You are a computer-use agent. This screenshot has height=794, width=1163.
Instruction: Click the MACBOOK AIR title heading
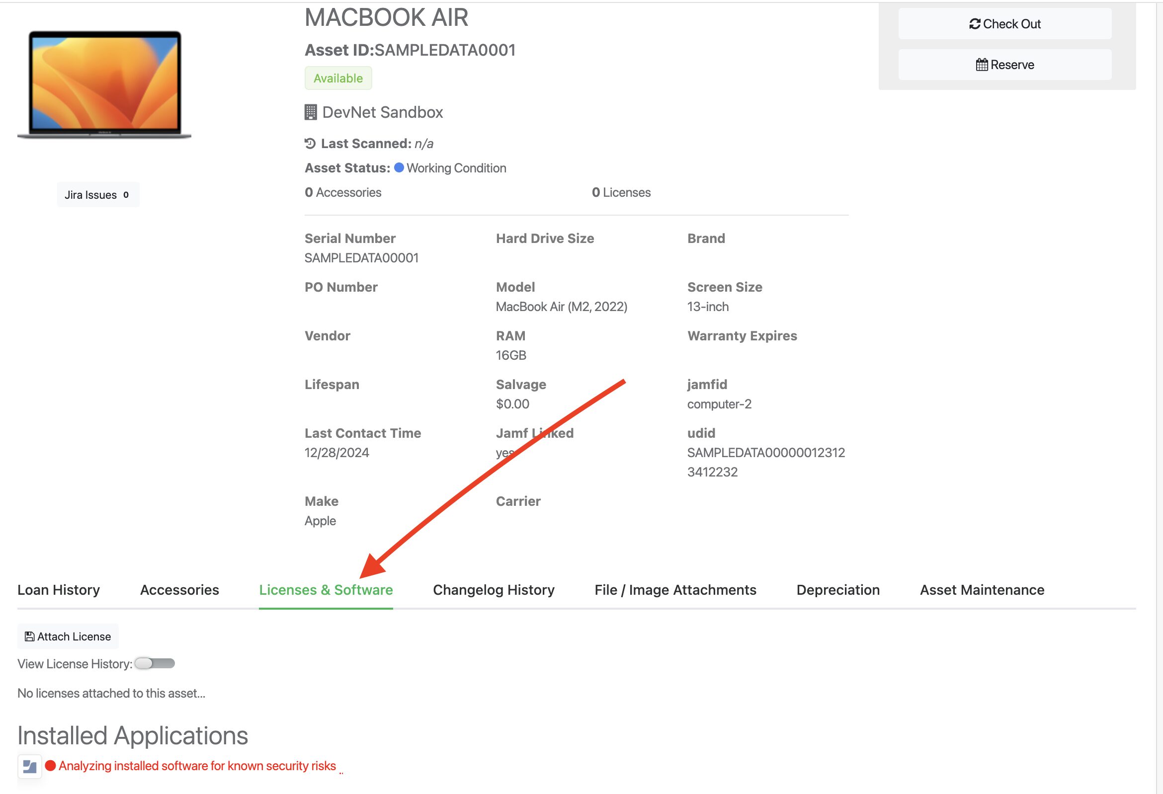click(x=386, y=17)
